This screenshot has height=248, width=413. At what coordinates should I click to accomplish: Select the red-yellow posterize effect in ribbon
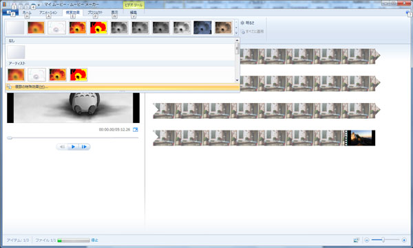click(98, 27)
